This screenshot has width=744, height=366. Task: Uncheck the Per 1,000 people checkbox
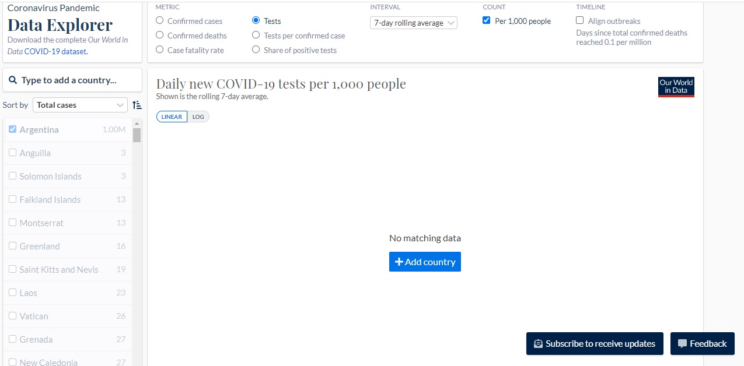487,20
